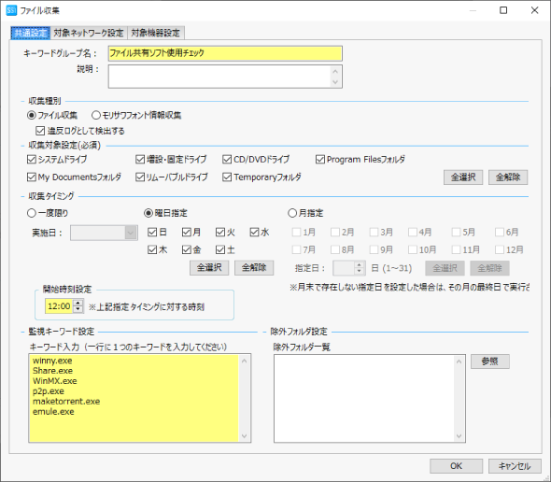Screen dimensions: 551x482
Task: Click emule.exe keyword line
Action: [53, 412]
